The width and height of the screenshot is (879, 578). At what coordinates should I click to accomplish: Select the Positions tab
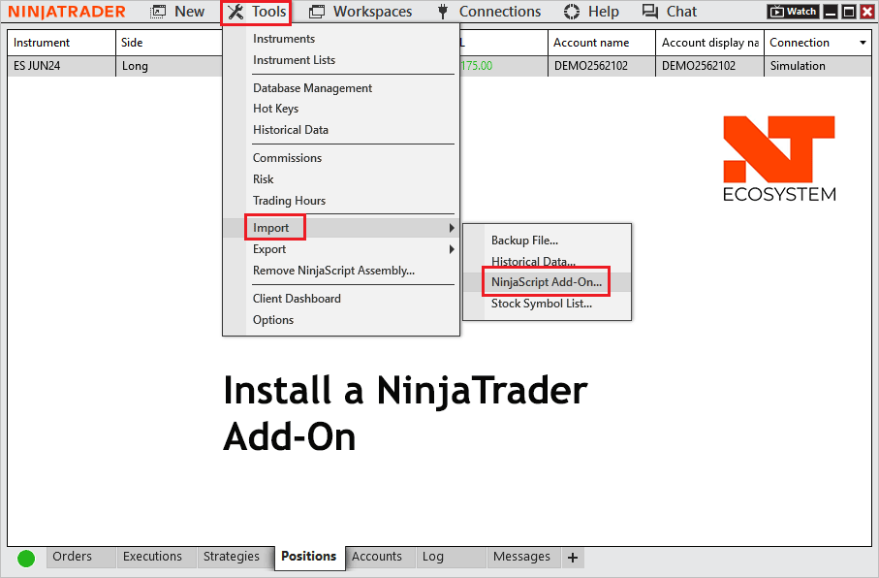click(309, 556)
